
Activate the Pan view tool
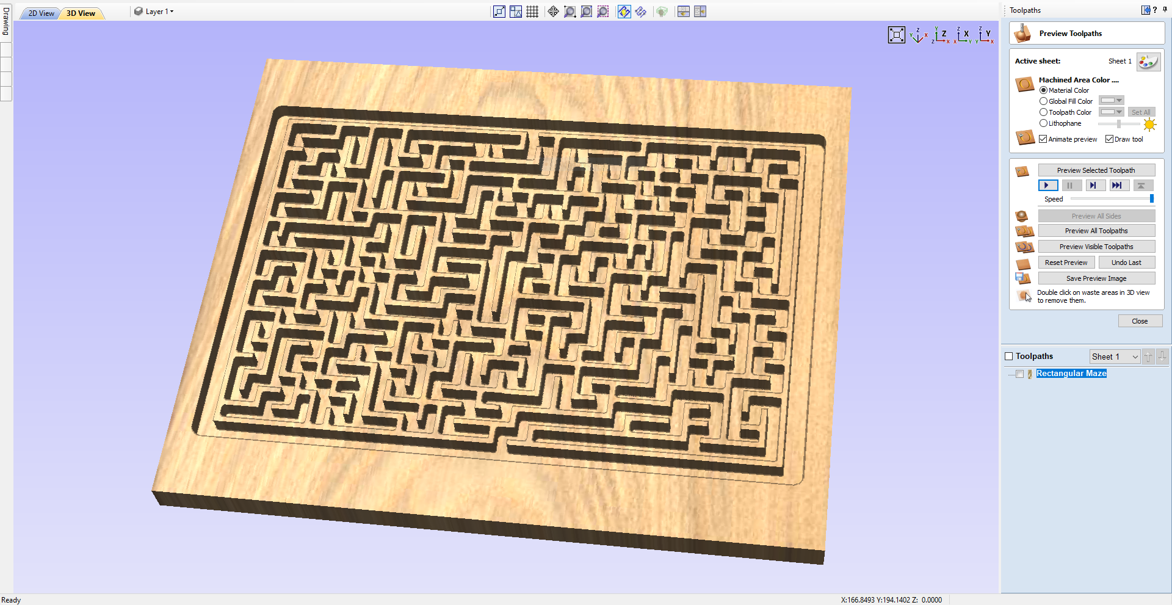coord(553,11)
